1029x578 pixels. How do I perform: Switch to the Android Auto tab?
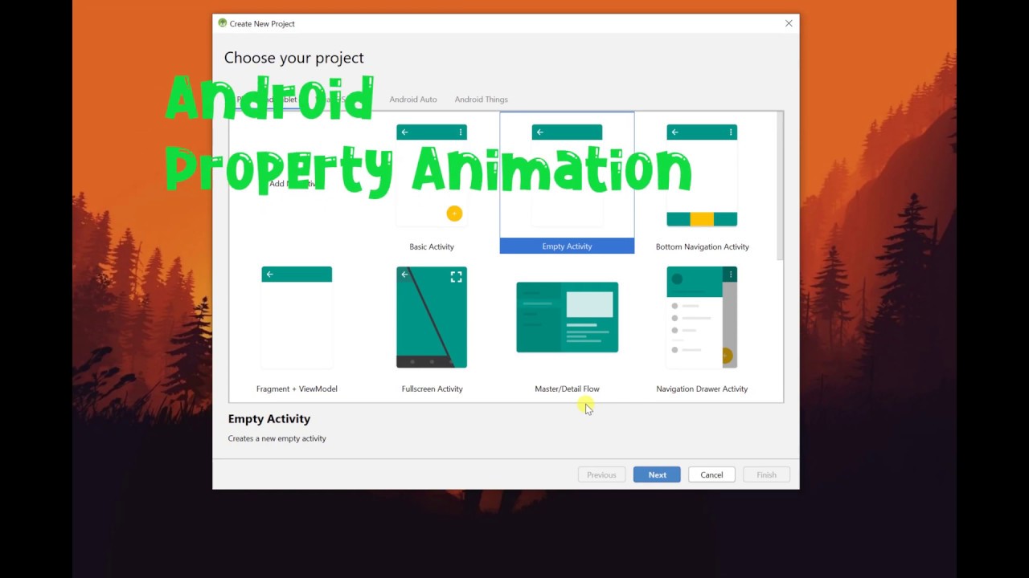[x=413, y=100]
